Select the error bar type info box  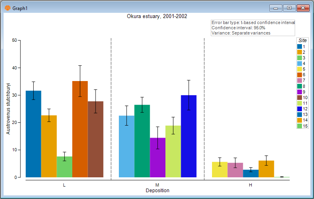253,28
